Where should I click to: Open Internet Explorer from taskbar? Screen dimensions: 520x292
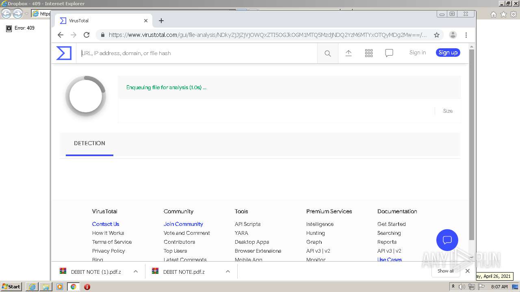pyautogui.click(x=32, y=287)
